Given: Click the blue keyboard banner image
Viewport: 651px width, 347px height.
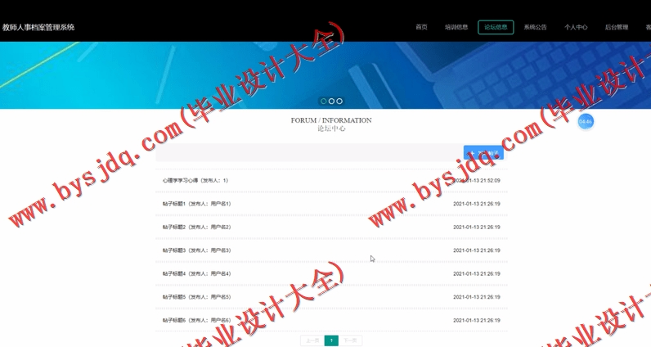Looking at the screenshot, I should point(325,75).
